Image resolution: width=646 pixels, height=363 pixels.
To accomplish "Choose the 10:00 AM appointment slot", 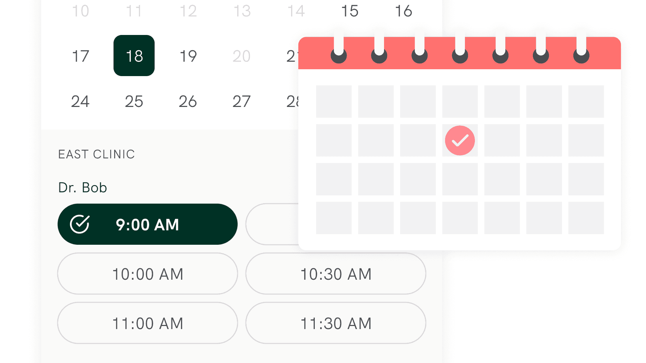I will 147,274.
